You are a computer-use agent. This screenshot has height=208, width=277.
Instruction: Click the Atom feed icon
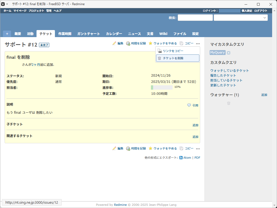[181, 158]
